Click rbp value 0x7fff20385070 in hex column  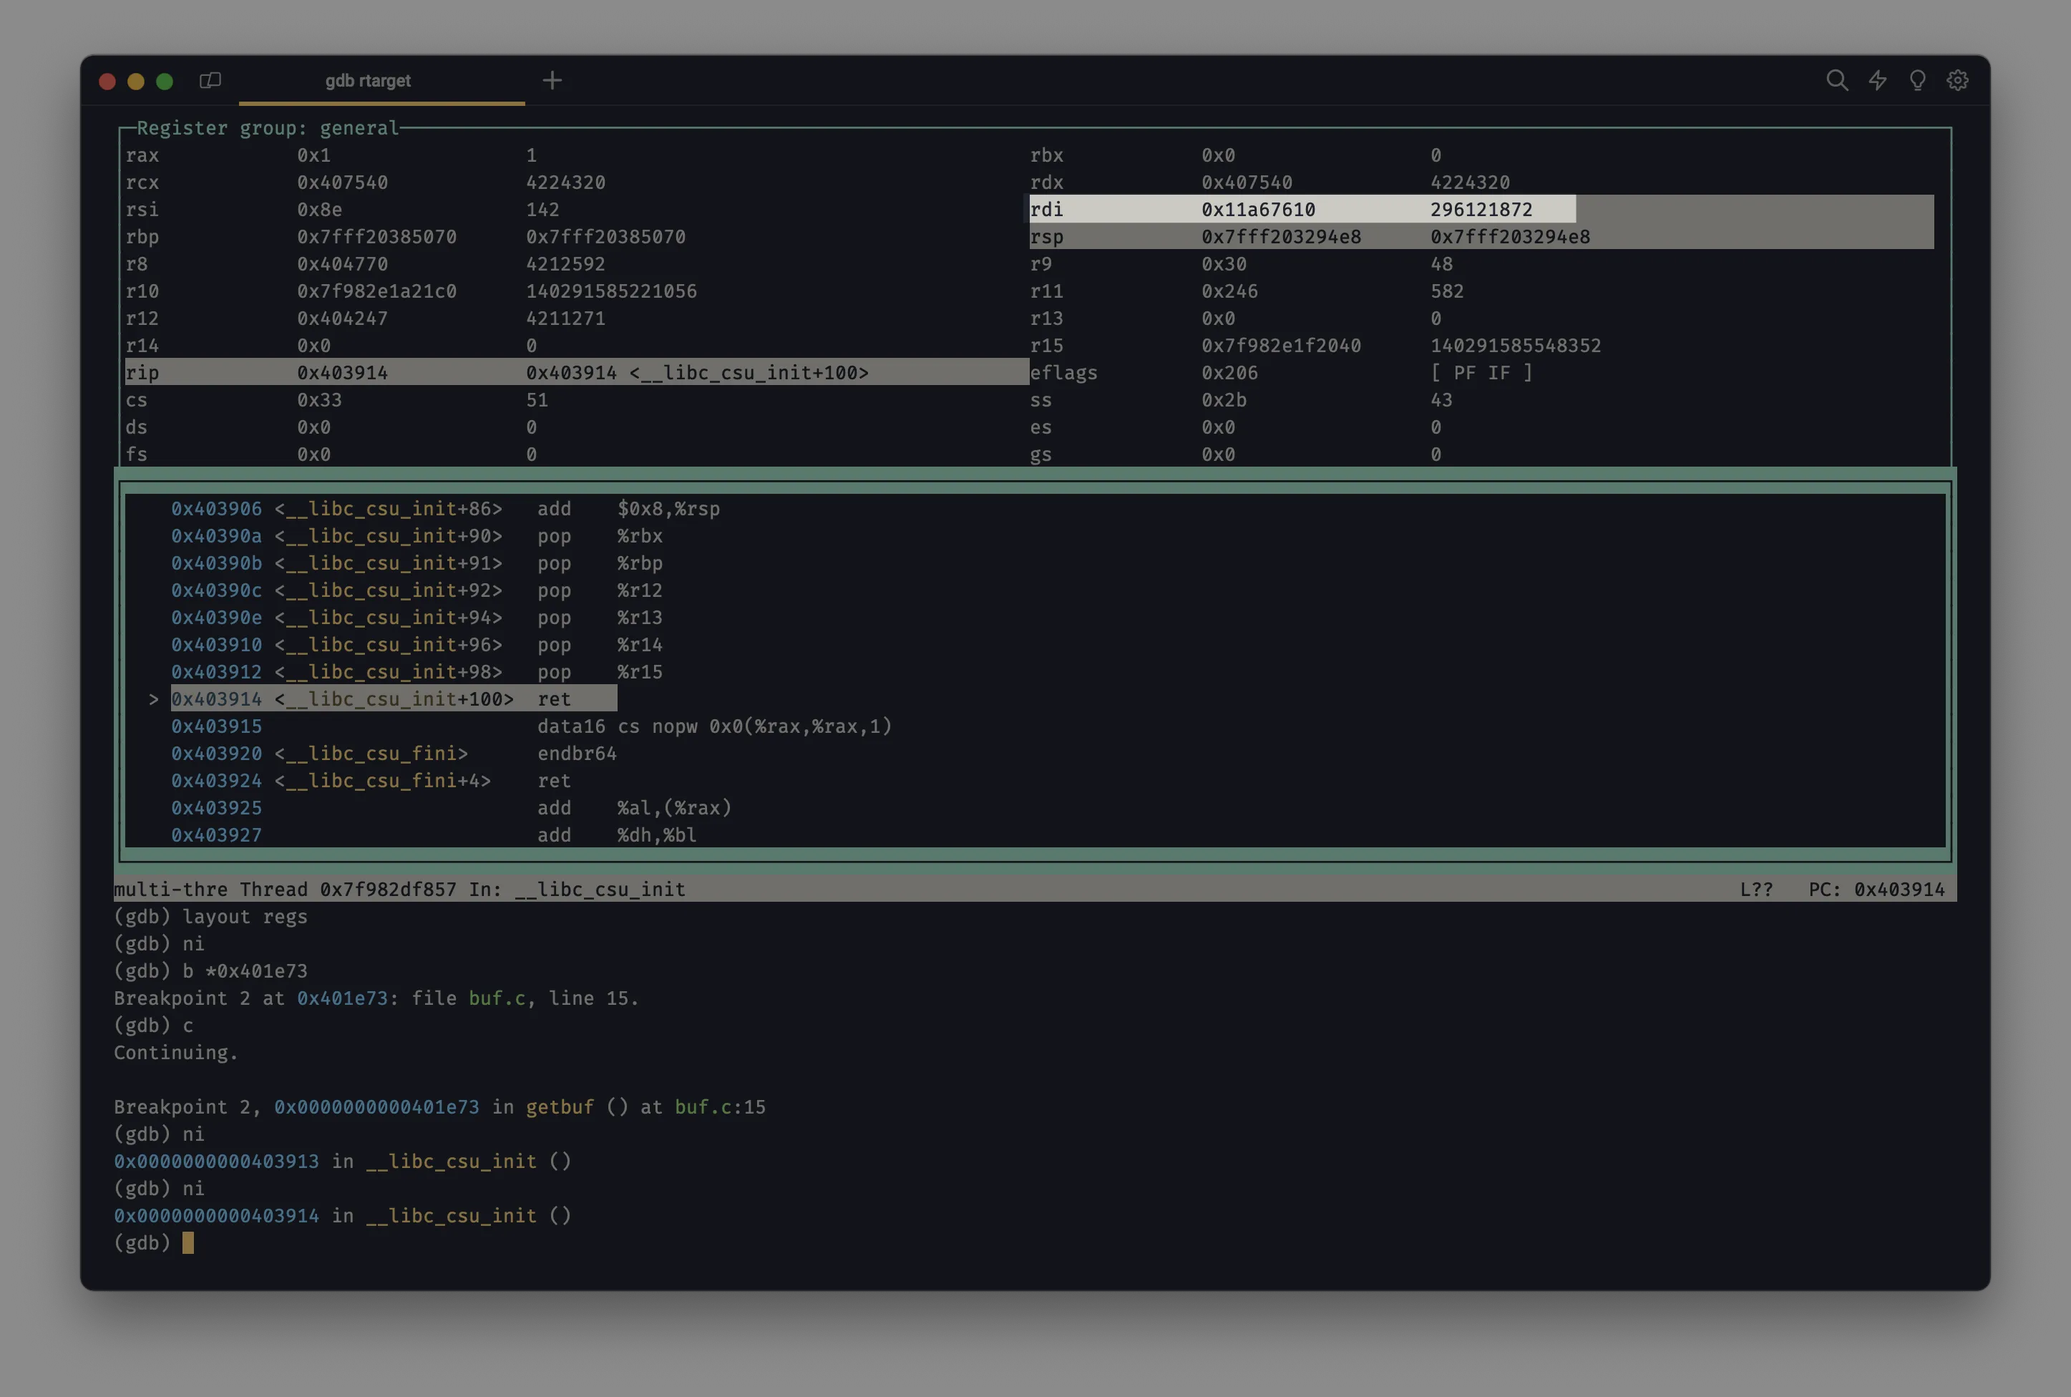377,237
